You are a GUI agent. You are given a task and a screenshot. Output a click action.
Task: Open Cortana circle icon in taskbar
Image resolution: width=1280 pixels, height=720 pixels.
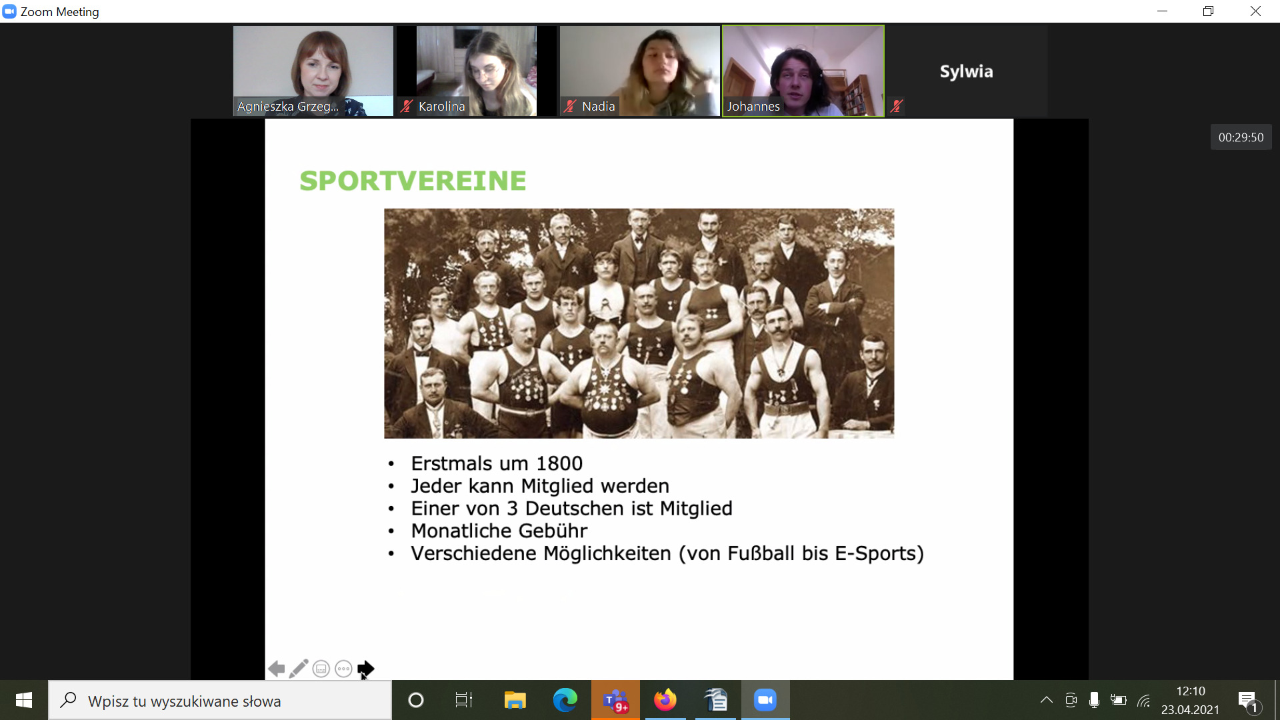click(415, 700)
